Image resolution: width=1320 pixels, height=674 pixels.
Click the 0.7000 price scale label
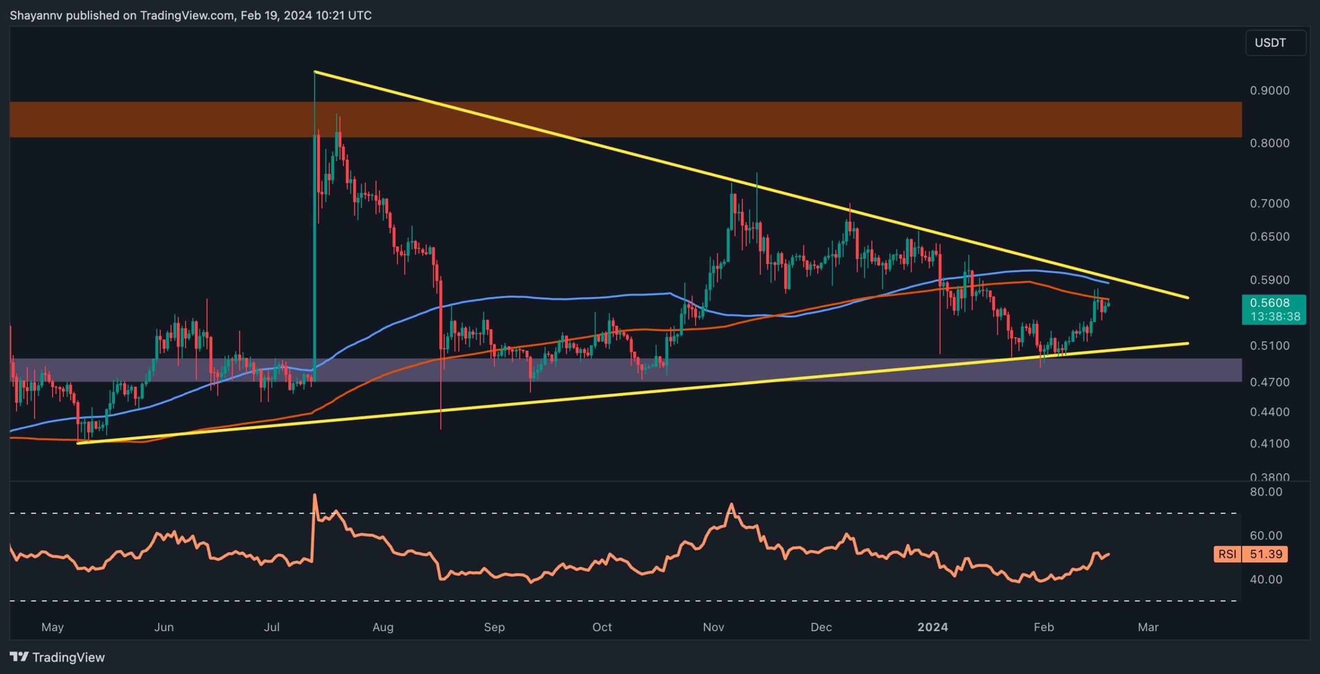click(x=1269, y=203)
